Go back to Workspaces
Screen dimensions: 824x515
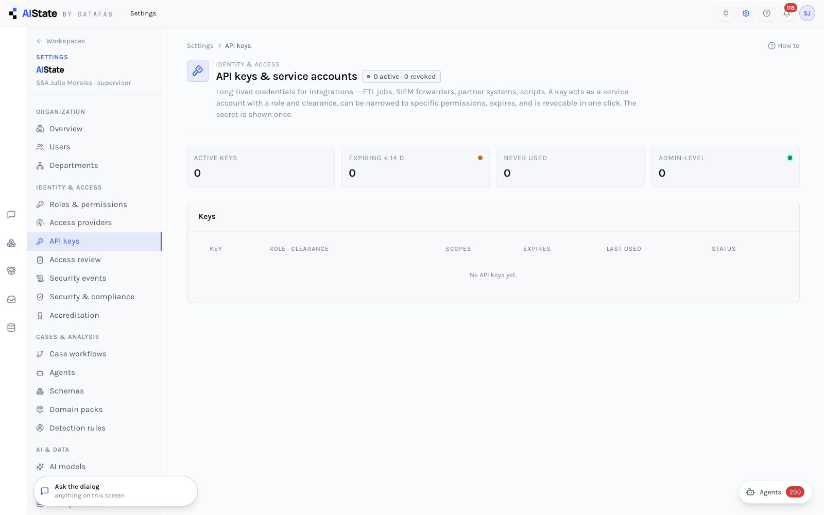point(61,41)
